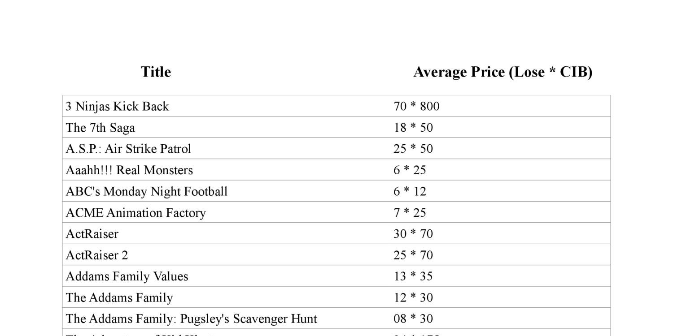Viewport: 673px width, 336px height.
Task: Select the price cell showing 7 * 25
Action: coord(410,212)
